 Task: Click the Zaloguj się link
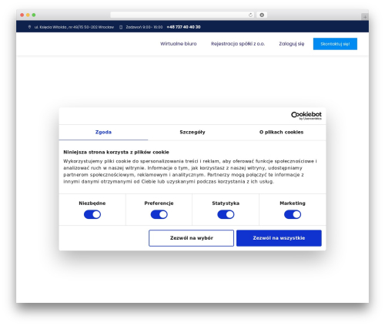pos(292,44)
